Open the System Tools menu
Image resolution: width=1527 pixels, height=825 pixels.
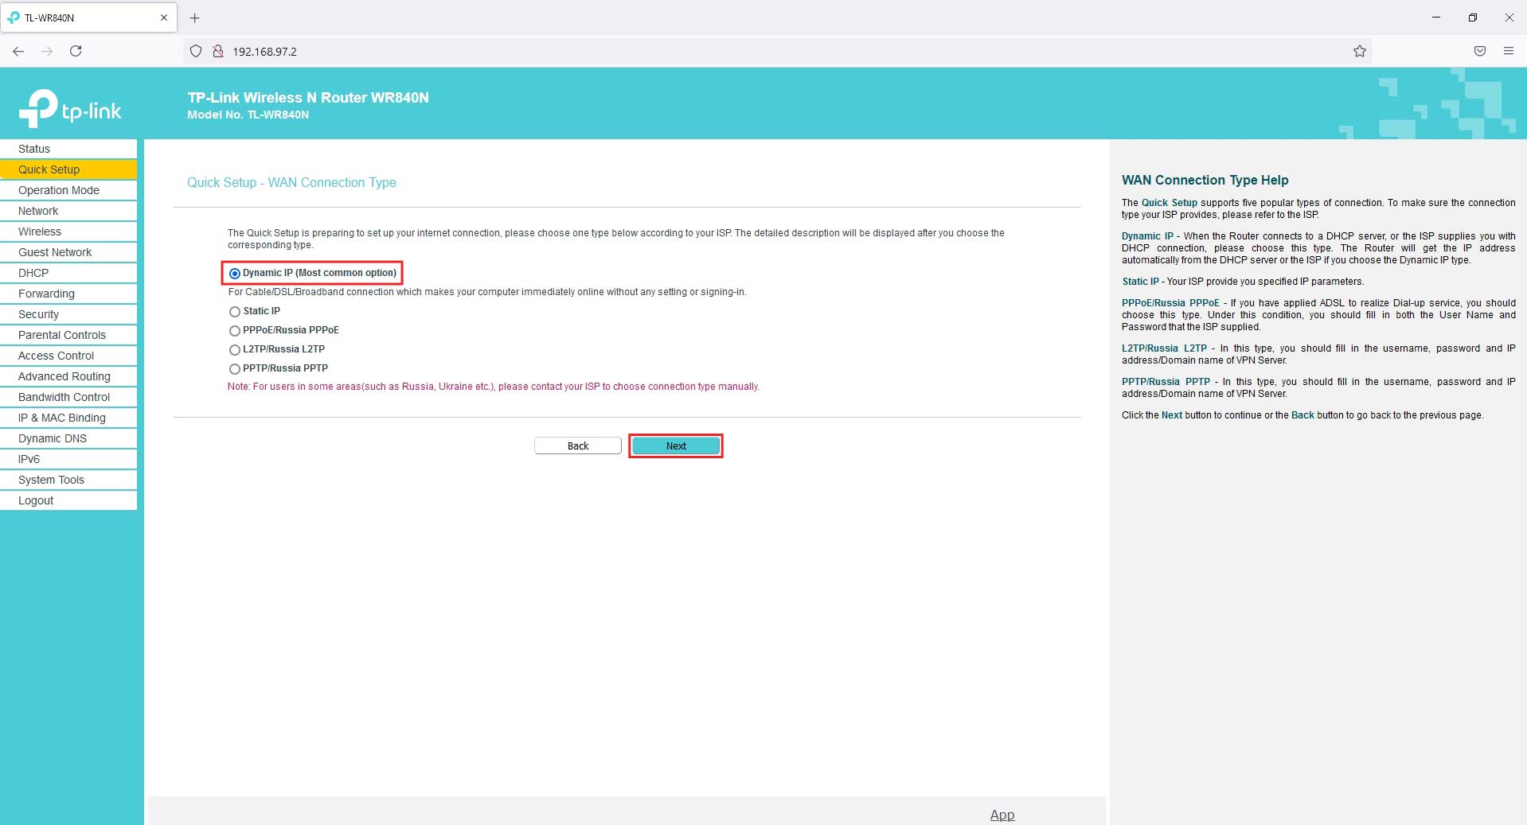coord(68,480)
